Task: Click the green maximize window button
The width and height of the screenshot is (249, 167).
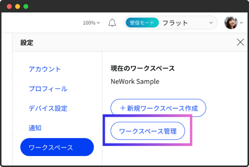Action: click(x=26, y=7)
